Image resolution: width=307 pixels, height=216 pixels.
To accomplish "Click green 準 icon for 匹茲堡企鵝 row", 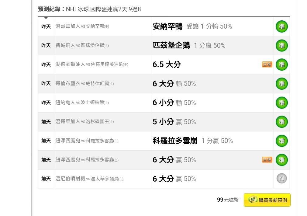I will [x=281, y=45].
